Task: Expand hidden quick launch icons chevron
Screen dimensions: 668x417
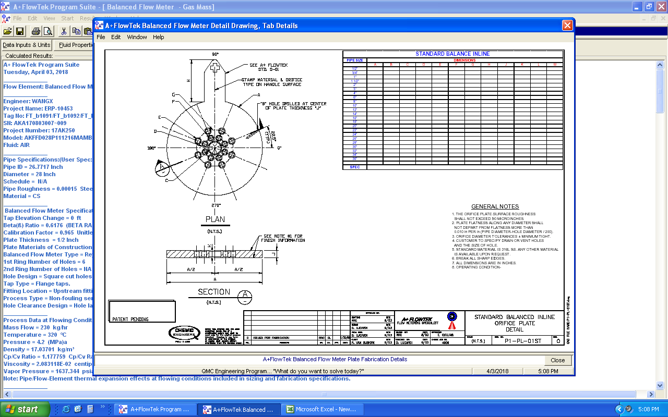Action: pyautogui.click(x=103, y=407)
